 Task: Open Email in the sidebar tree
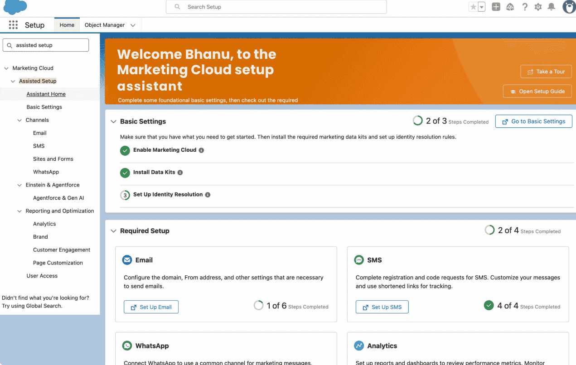click(x=40, y=133)
